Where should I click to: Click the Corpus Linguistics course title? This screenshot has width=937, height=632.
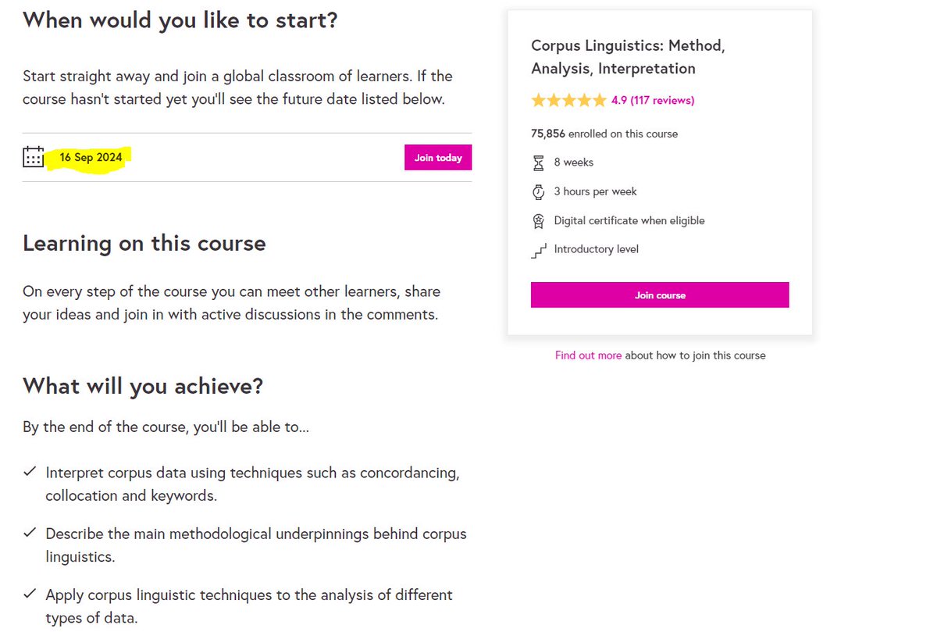pos(628,57)
